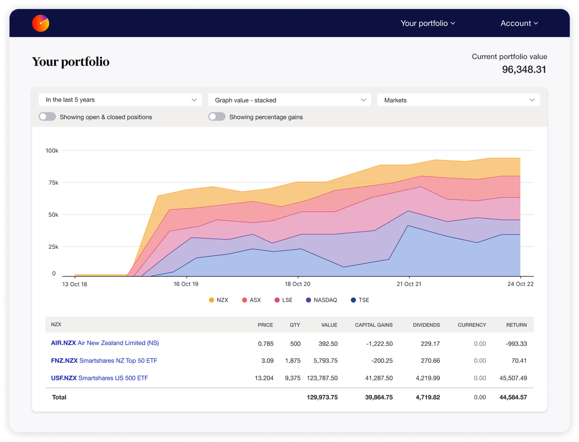Open USF.NZX Smartshares US 500 ETF link
579x442 pixels.
tap(99, 378)
